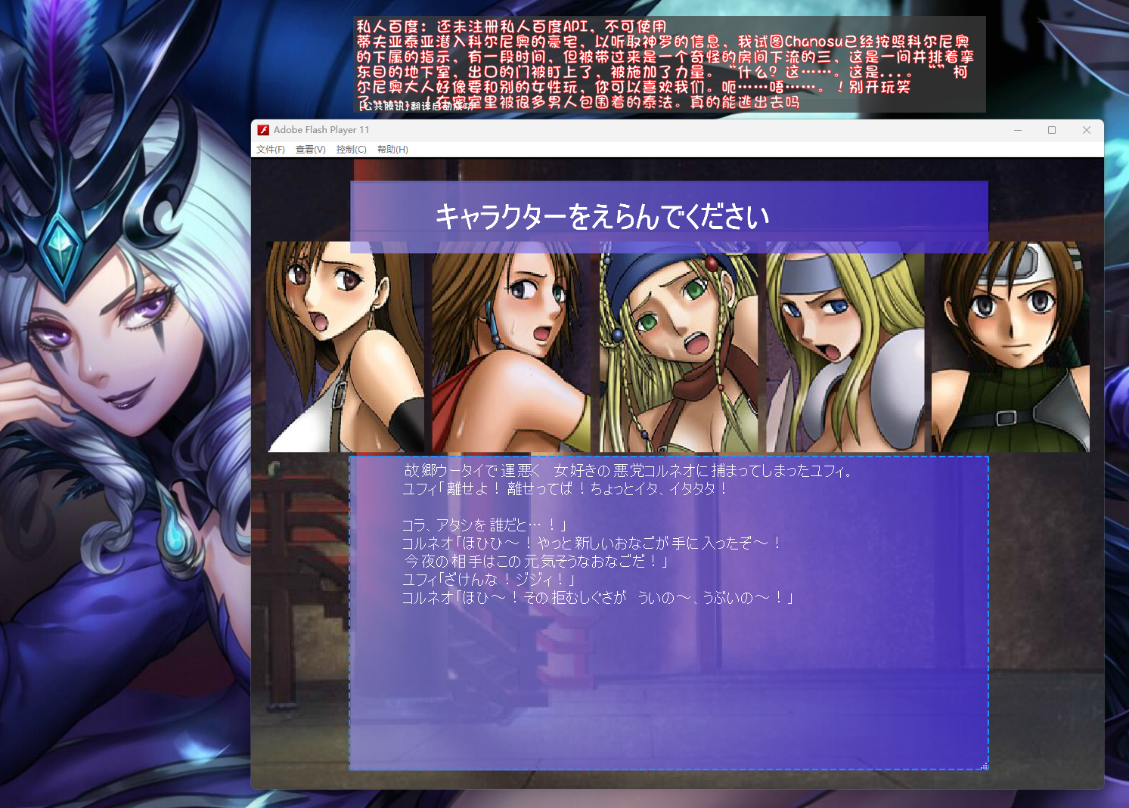This screenshot has width=1129, height=808.
Task: Click the resize handle of the dashed box
Action: 984,766
